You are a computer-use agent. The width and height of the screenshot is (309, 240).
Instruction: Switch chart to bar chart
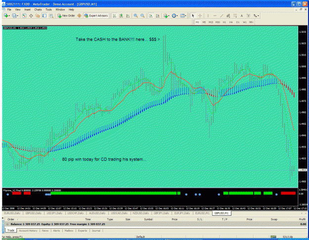click(115, 16)
